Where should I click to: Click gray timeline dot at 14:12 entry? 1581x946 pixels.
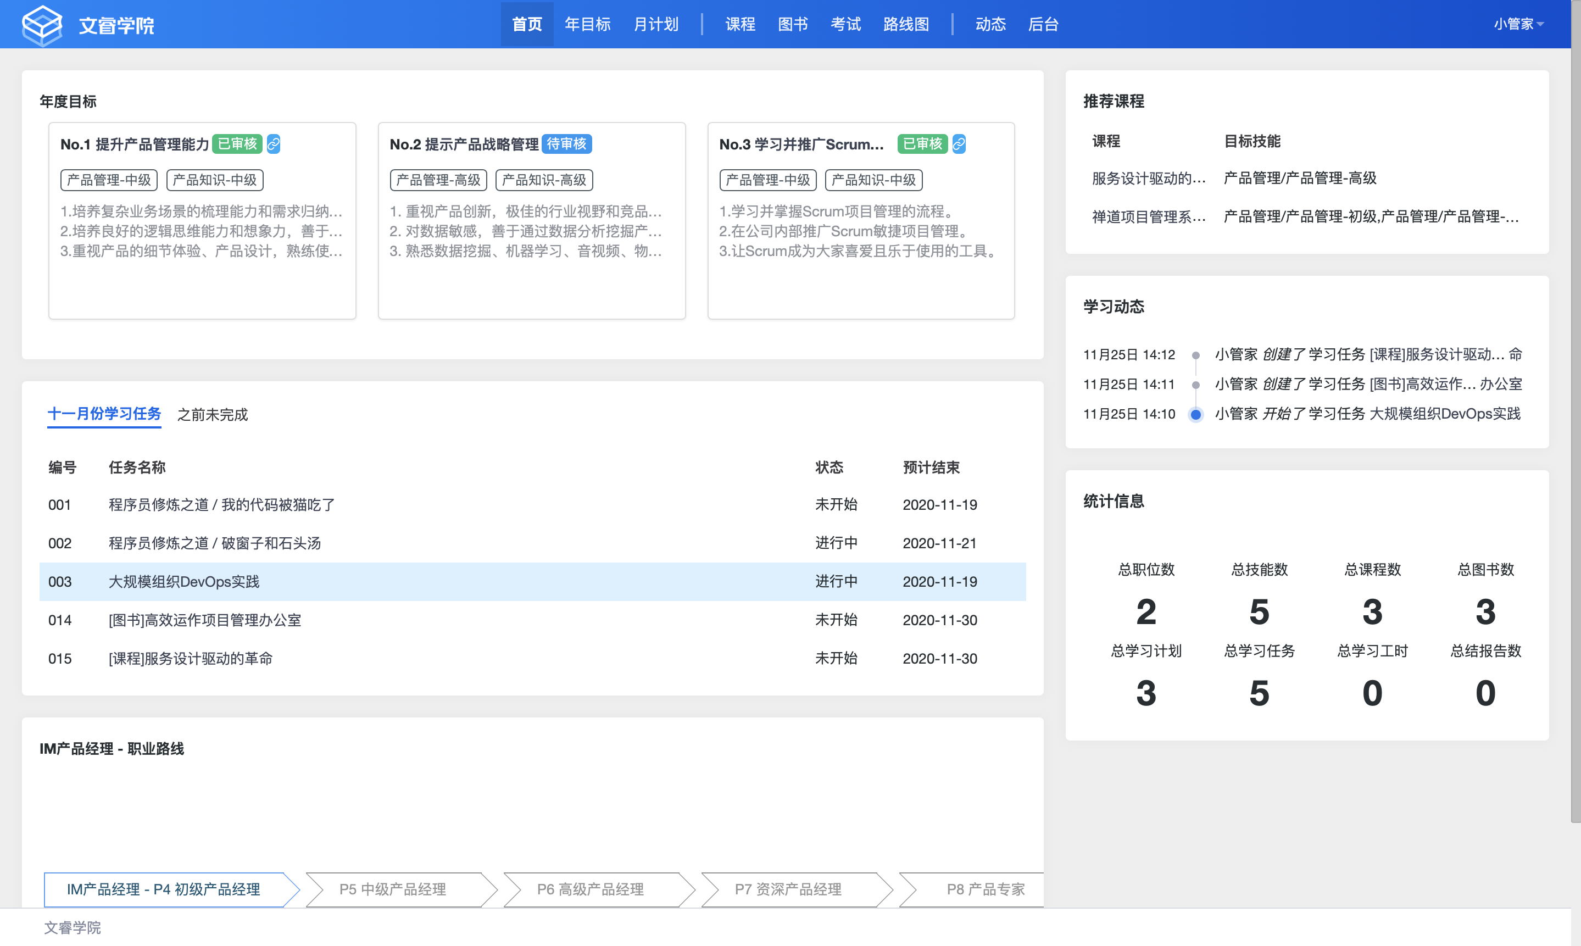[1195, 355]
